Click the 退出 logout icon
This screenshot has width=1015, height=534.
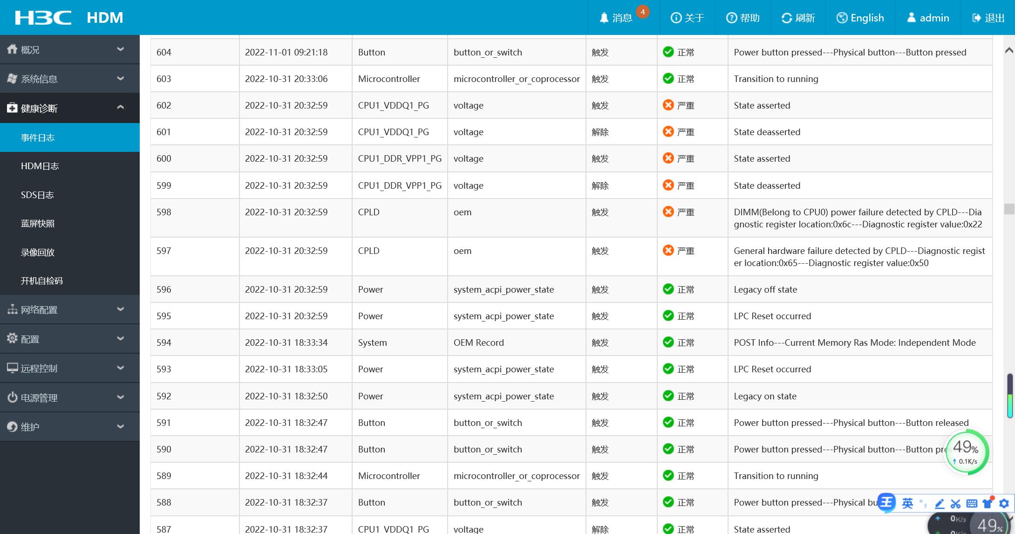[x=977, y=18]
